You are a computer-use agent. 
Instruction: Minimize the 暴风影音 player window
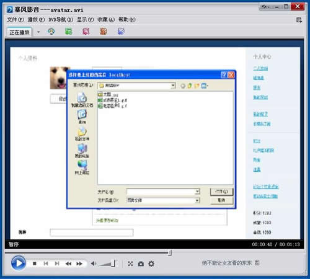pos(277,7)
